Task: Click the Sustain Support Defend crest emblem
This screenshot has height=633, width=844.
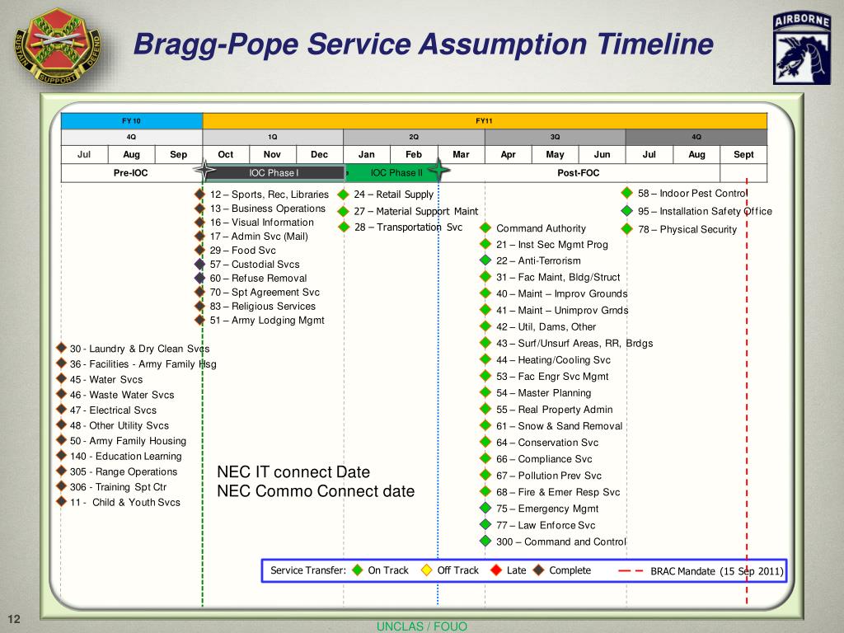Action: [x=57, y=47]
